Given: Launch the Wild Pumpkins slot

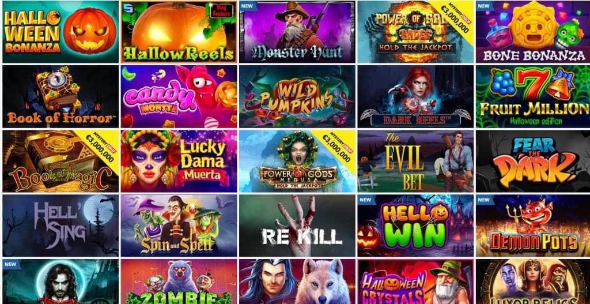Looking at the screenshot, I should tap(297, 96).
